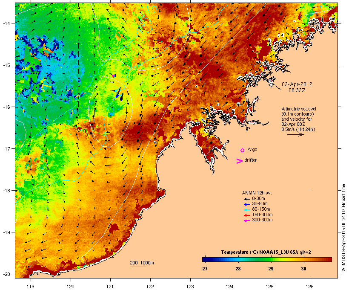Viewport: 349px width, 290px height.
Task: Click the colorbar tick label 30
Action: 303,269
